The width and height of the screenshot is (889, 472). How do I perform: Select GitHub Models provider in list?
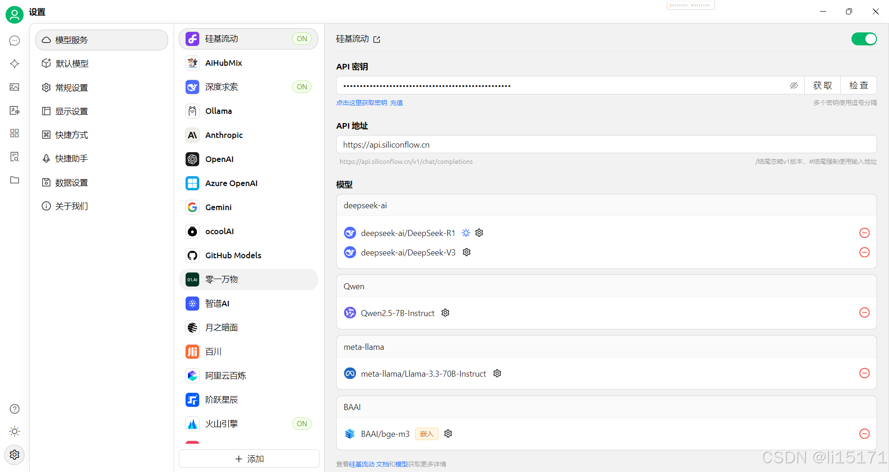coord(248,255)
